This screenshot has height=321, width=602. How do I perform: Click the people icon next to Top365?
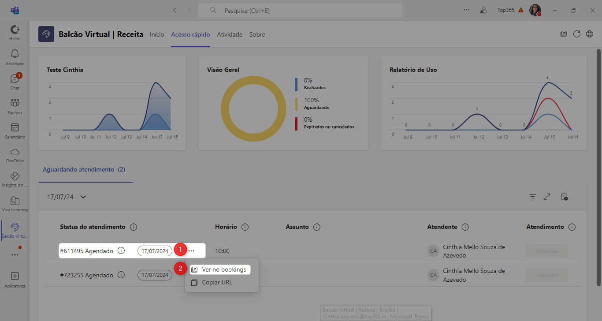(x=483, y=10)
